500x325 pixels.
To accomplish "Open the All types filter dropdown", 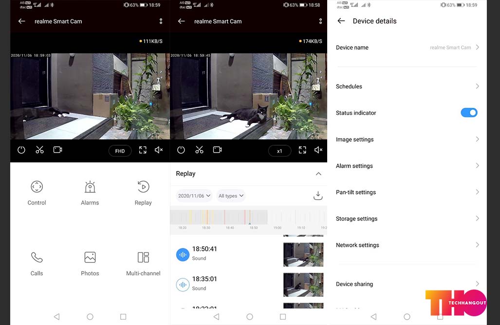I will click(231, 196).
